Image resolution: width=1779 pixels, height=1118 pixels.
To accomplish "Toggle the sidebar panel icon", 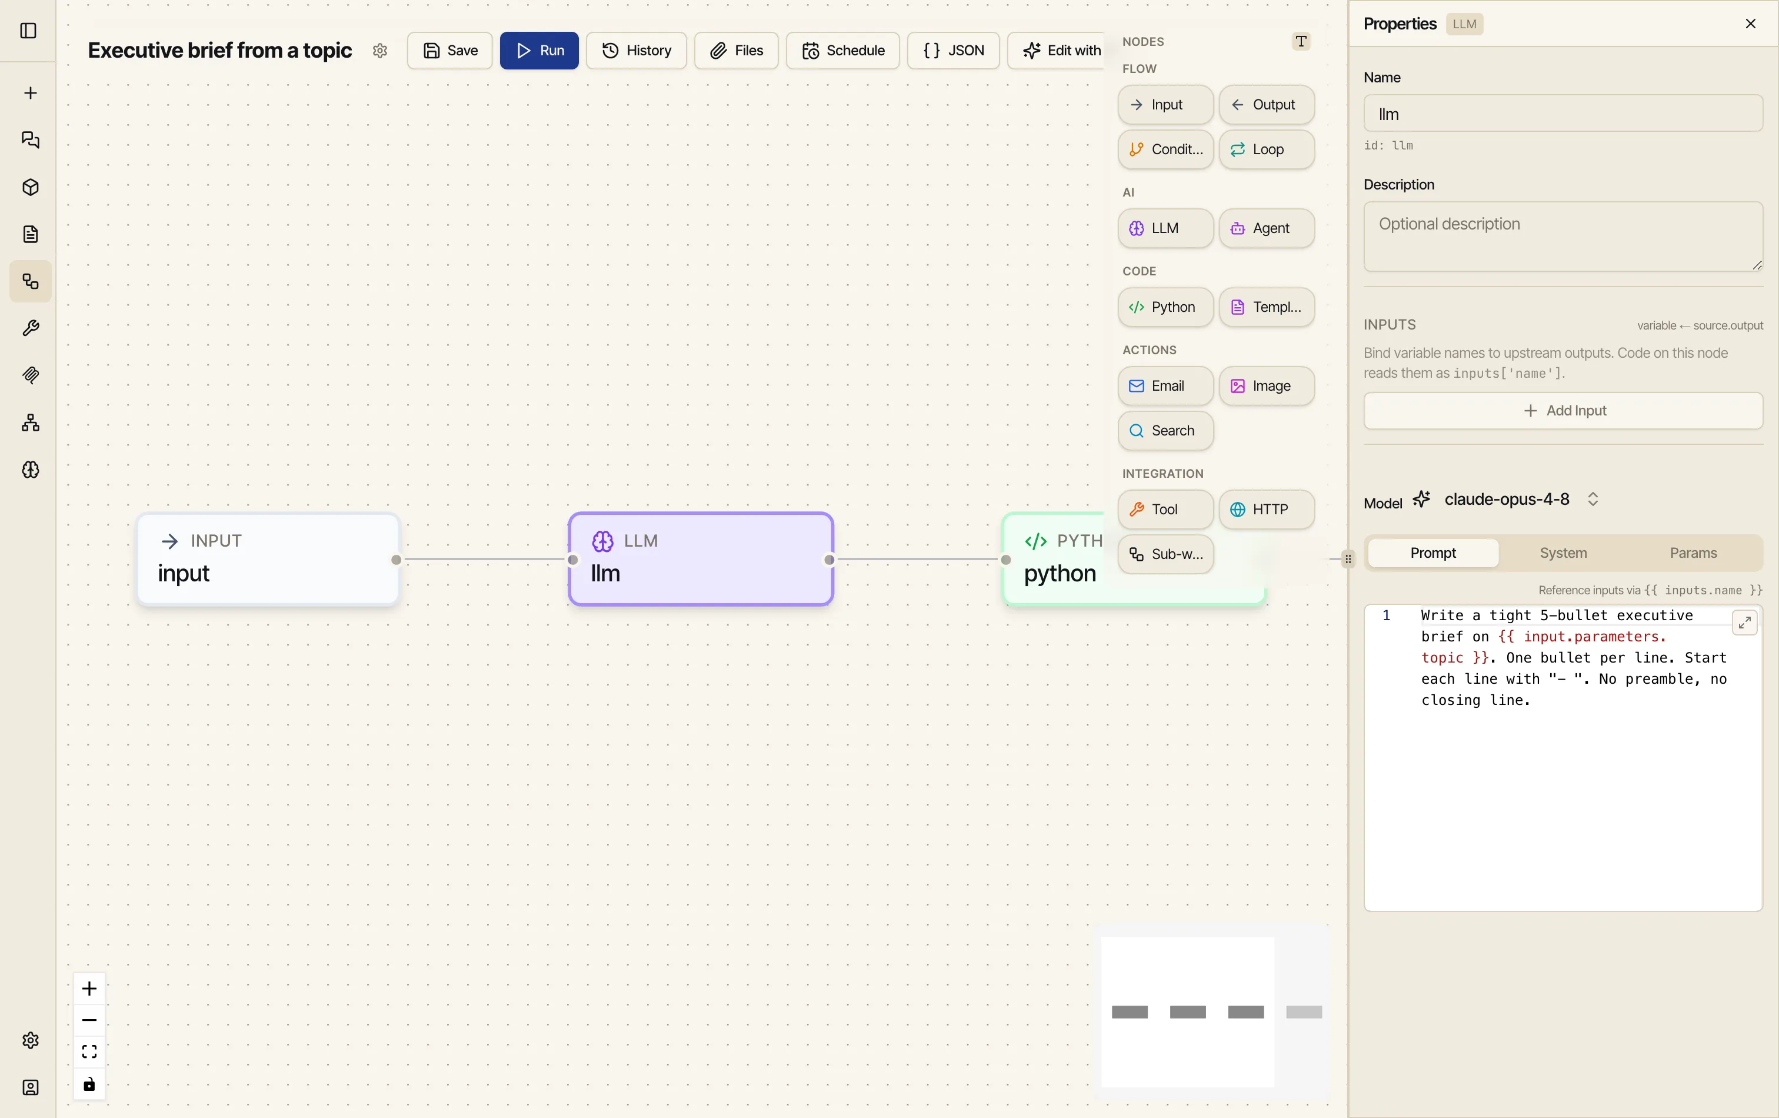I will point(29,31).
